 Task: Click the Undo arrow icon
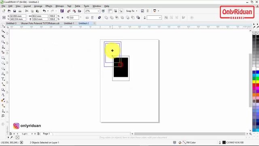[44, 11]
